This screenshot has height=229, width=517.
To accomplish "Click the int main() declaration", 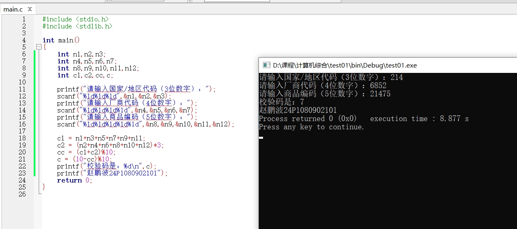I will tap(61, 40).
